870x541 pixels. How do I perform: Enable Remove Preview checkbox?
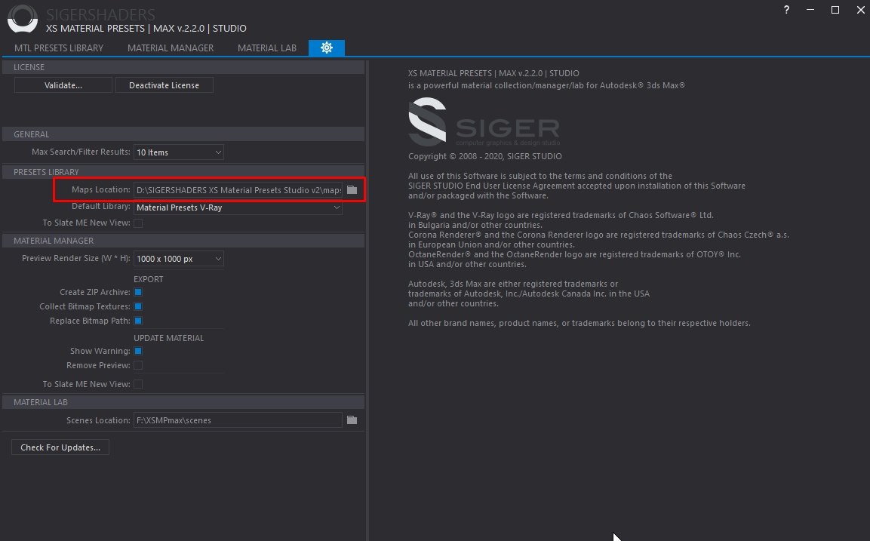138,365
